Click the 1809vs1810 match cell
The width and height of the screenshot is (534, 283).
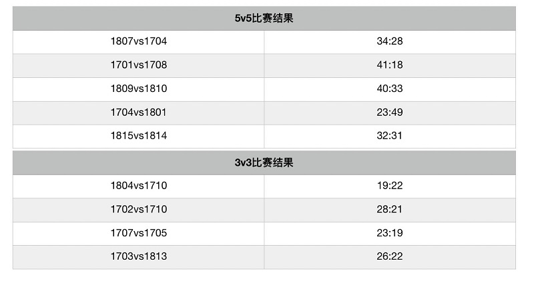[x=139, y=89]
